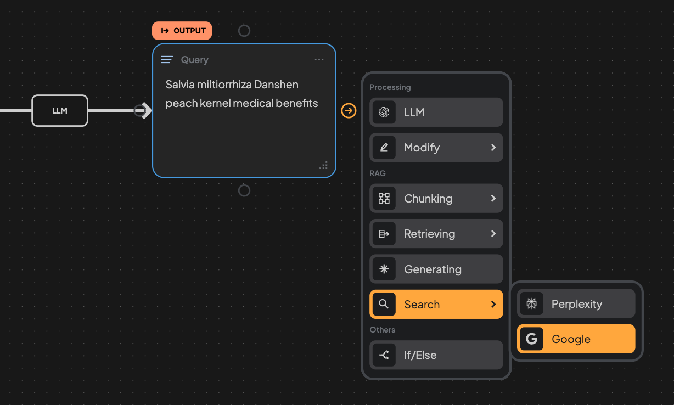This screenshot has height=405, width=674.
Task: Click the RAG section label
Action: [x=378, y=173]
